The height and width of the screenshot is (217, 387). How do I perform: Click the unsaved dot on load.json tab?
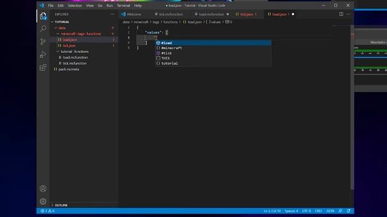(293, 14)
